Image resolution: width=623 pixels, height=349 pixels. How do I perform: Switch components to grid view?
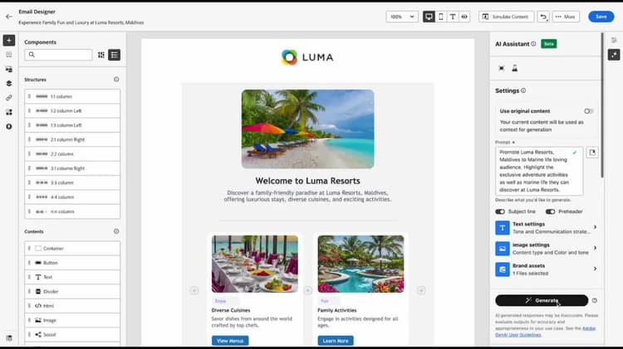101,55
